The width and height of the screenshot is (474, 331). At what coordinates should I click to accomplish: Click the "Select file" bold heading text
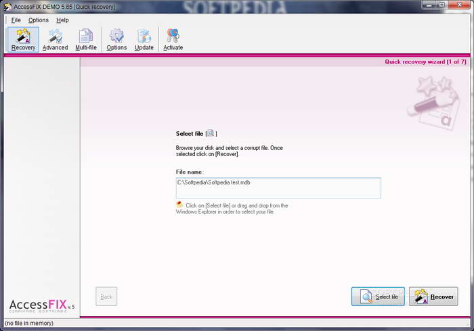[x=190, y=134]
